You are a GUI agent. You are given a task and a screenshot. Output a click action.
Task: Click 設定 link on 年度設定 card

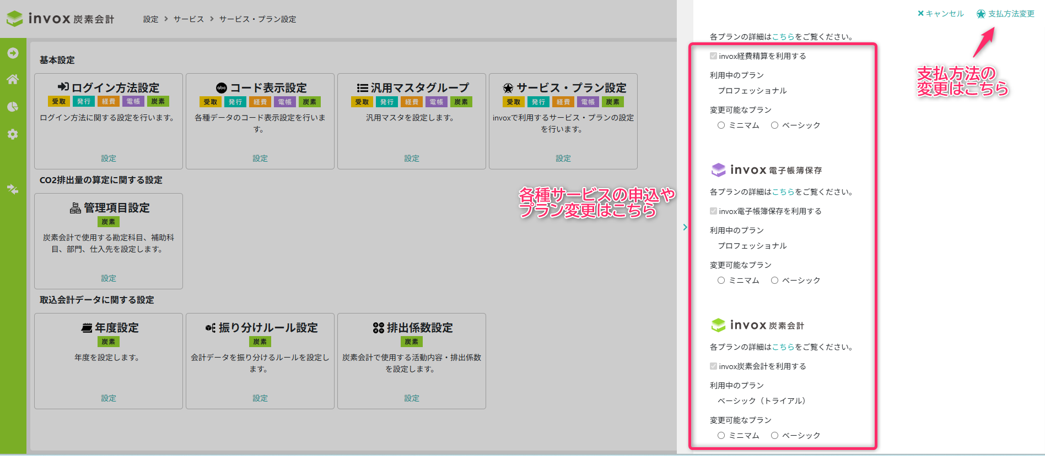tap(109, 398)
